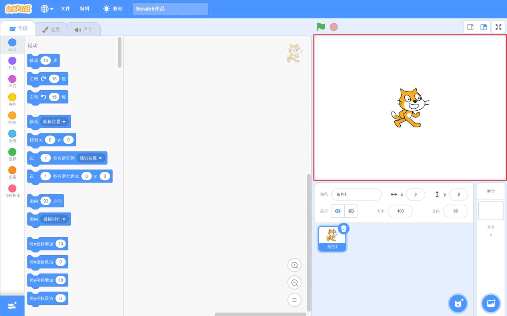Click the workspace vertical scrollbar
The image size is (507, 316).
tap(308, 242)
